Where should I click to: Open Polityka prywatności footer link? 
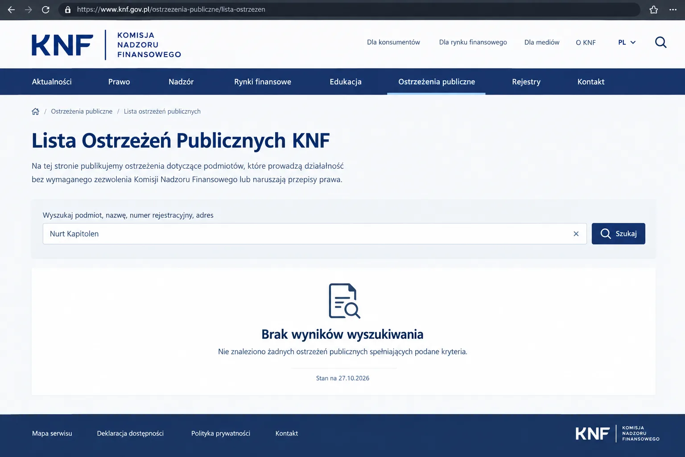[x=221, y=433]
